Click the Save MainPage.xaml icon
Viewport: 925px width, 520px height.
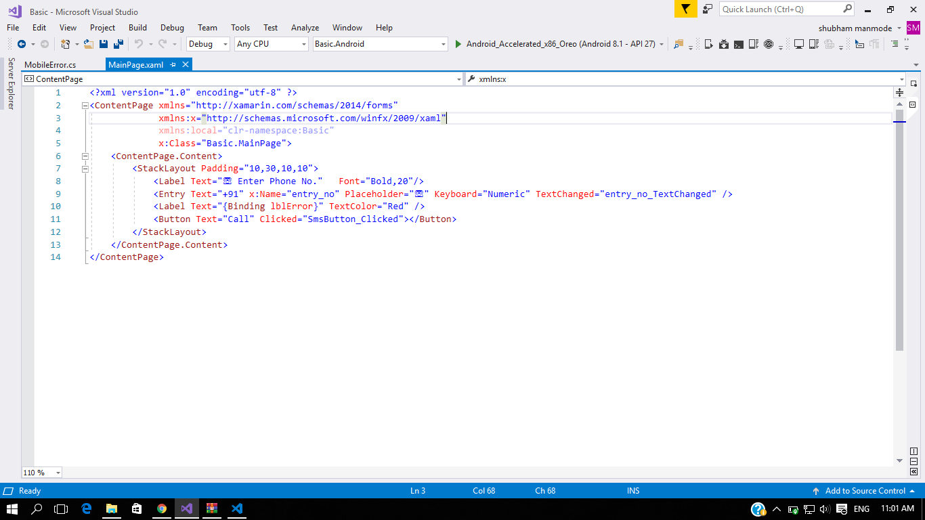[x=104, y=44]
